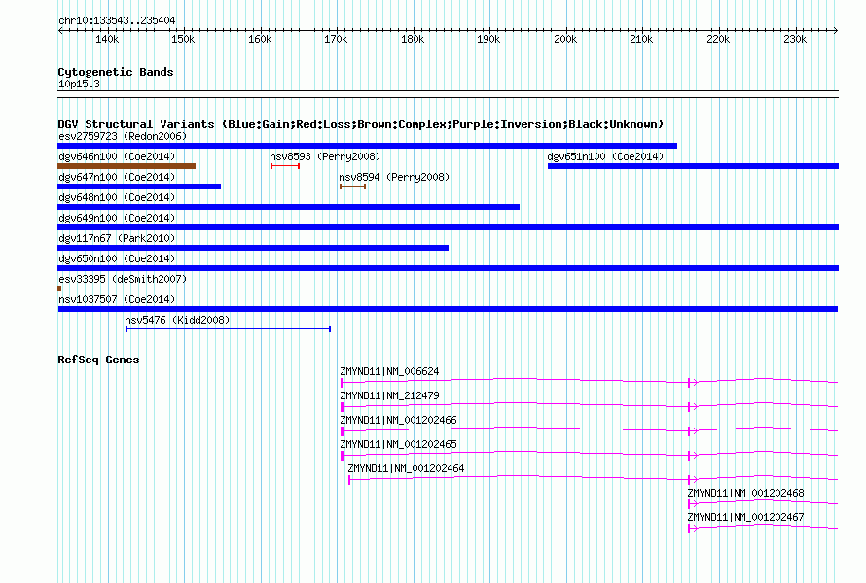Click the ZMYND11|NM_212479 transcript label
This screenshot has height=583, width=866.
tap(389, 396)
